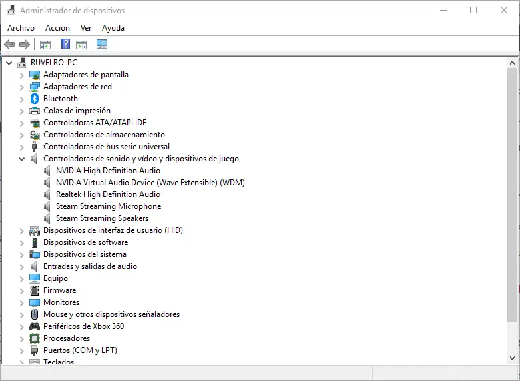This screenshot has width=520, height=381.
Task: Expand the Adaptadores de red category
Action: point(21,87)
